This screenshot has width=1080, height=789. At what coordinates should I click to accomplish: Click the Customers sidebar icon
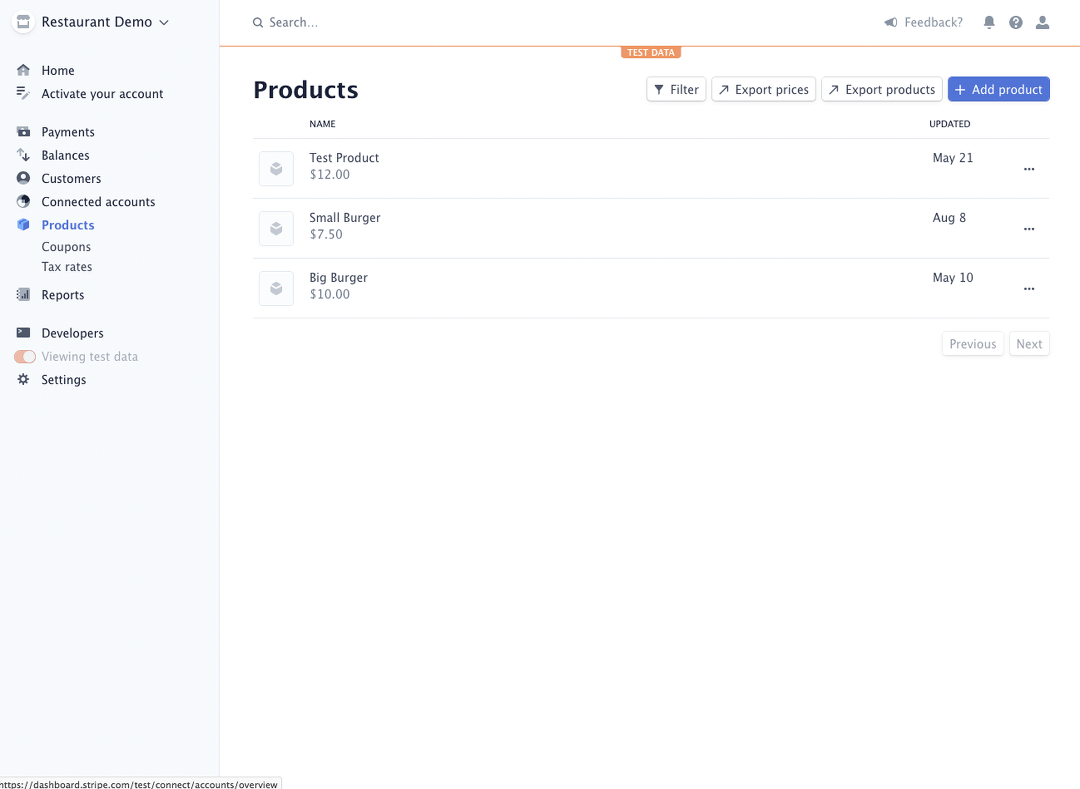tap(24, 178)
